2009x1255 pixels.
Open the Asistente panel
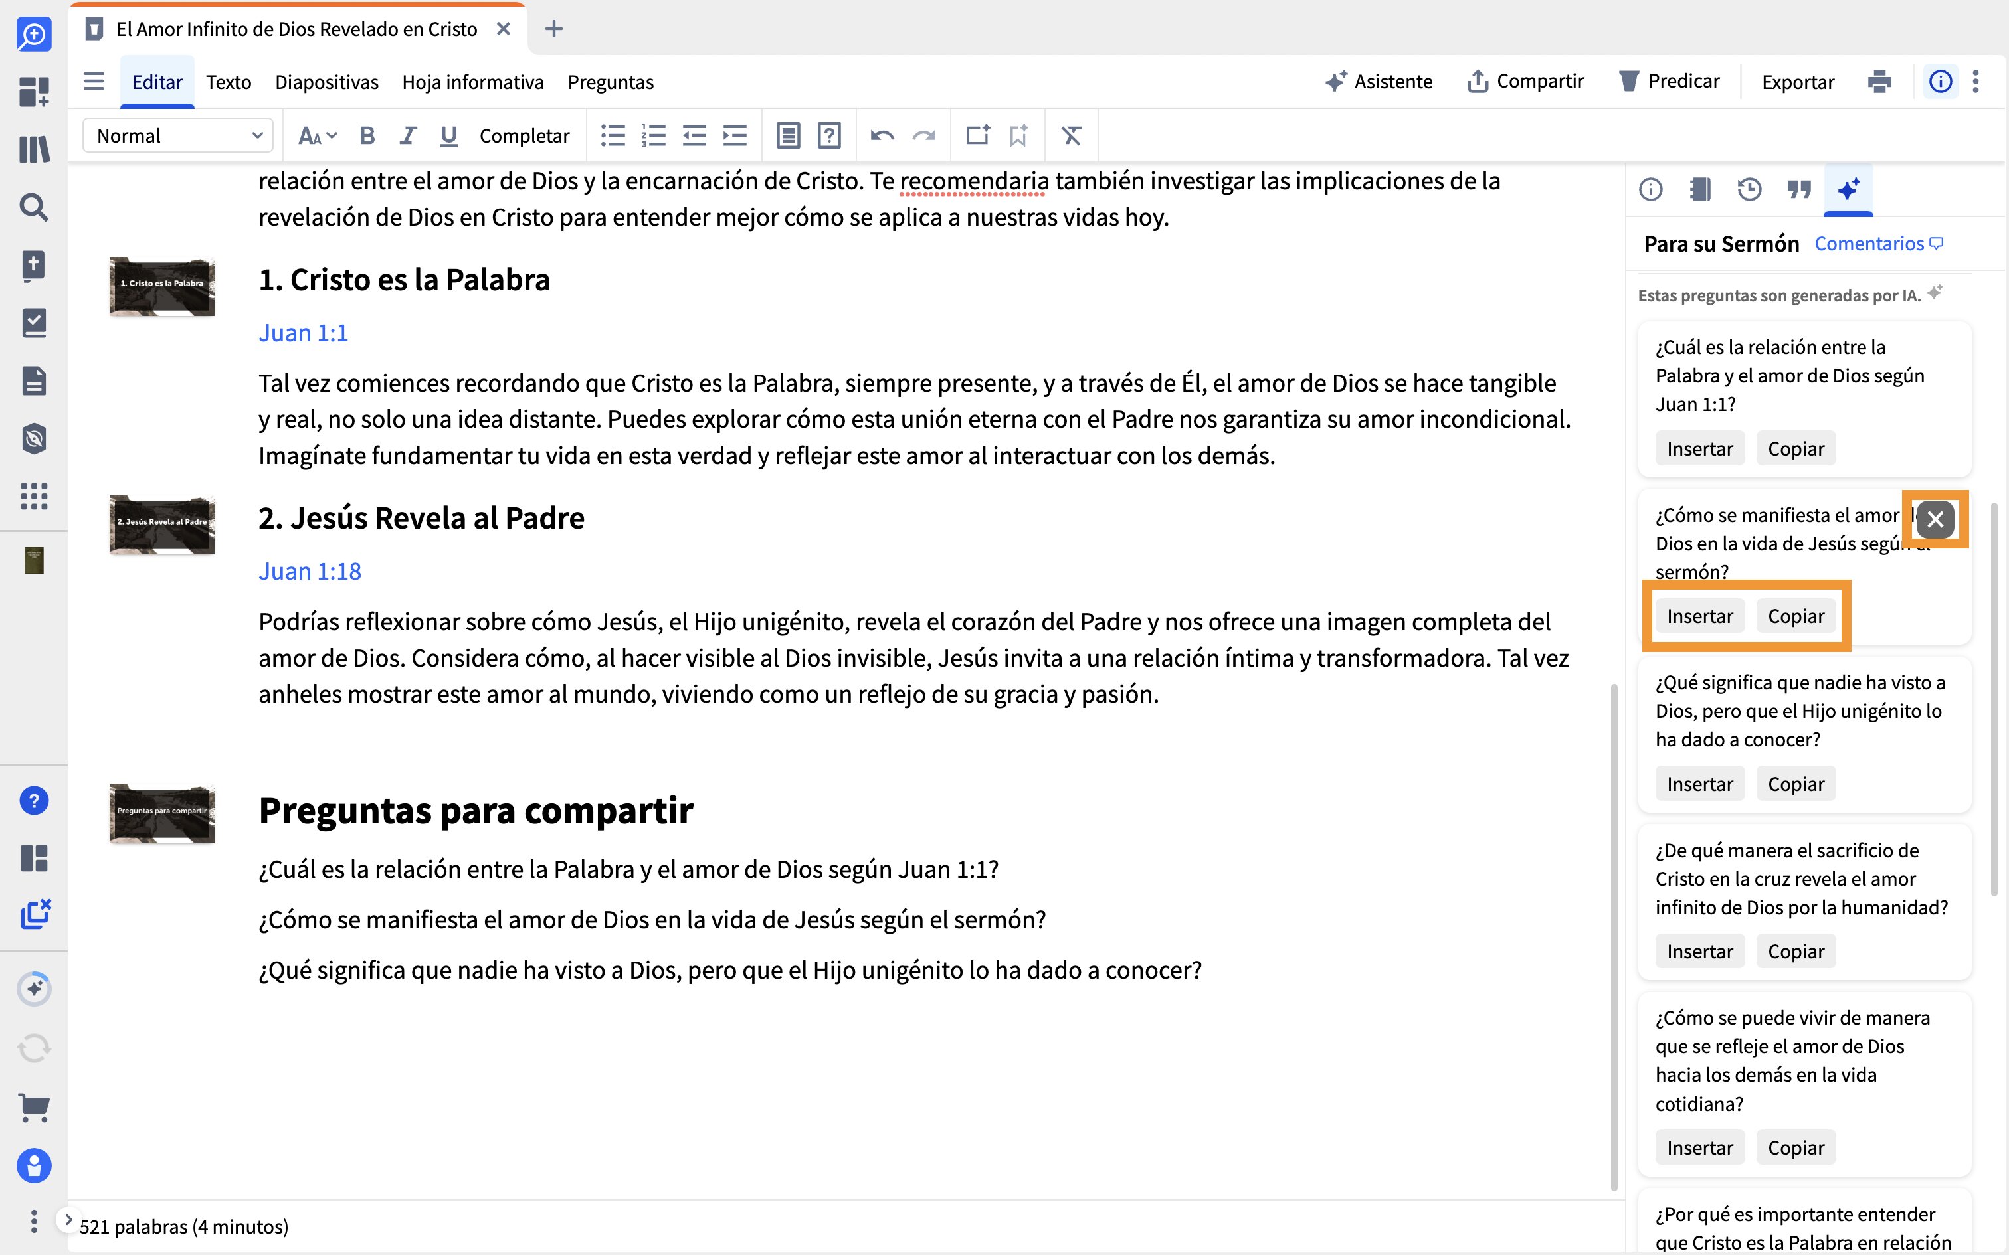[x=1379, y=81]
